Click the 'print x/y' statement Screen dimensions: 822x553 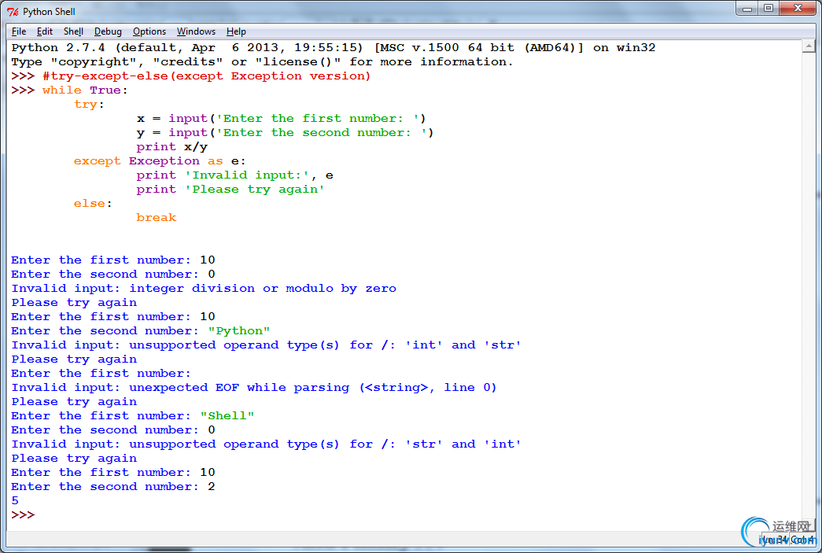point(172,147)
